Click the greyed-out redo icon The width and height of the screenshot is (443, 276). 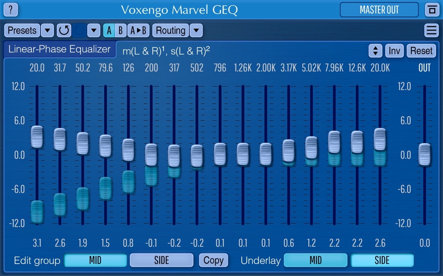[79, 31]
